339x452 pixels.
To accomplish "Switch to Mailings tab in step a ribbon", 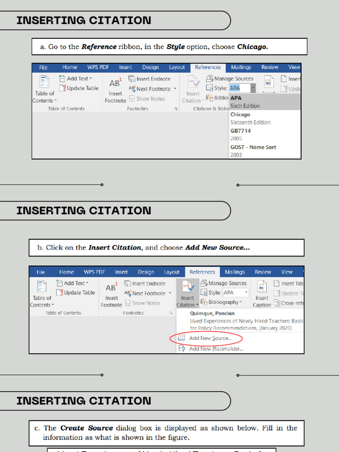I will pos(241,67).
